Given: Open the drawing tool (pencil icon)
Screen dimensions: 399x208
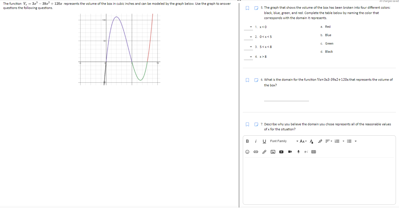Looking at the screenshot, I should [264, 152].
